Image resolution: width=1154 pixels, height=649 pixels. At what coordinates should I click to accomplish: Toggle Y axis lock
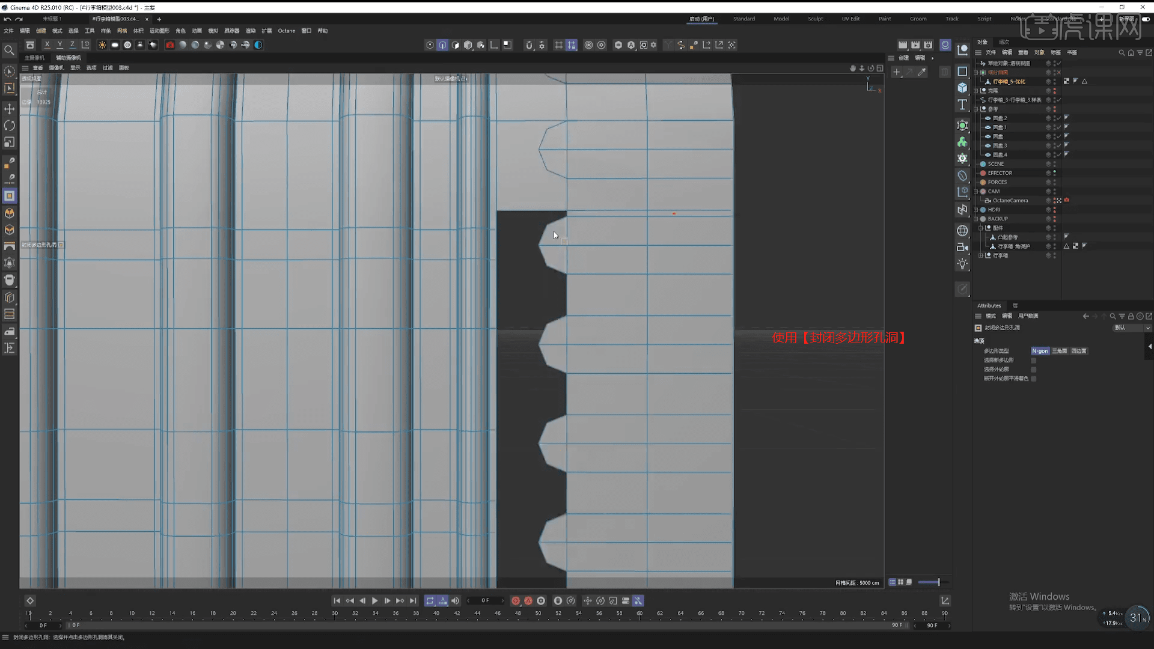(x=60, y=45)
